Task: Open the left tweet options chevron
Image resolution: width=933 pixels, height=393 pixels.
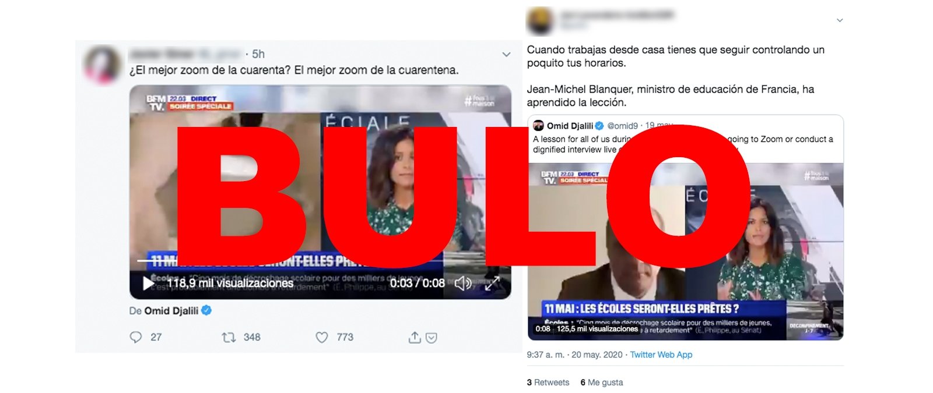Action: pos(506,55)
